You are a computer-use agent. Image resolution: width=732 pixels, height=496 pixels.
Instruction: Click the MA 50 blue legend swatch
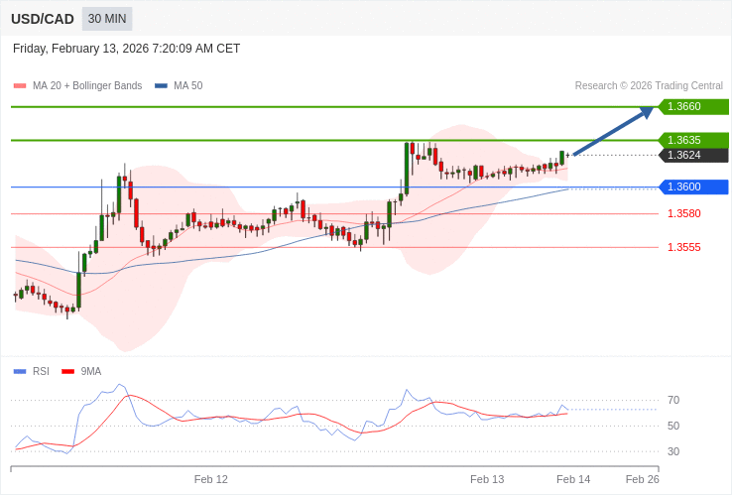[x=161, y=86]
